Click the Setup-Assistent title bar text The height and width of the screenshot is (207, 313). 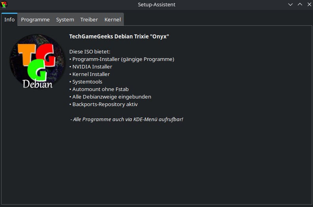(x=157, y=5)
